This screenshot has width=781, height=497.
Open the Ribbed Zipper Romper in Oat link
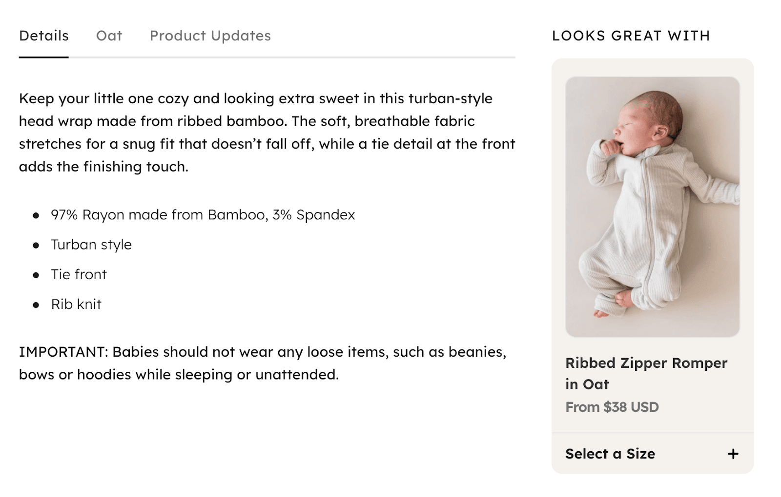646,373
